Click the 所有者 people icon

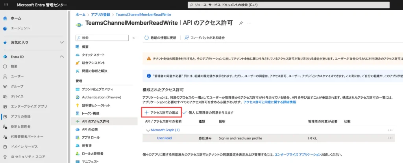(78, 146)
